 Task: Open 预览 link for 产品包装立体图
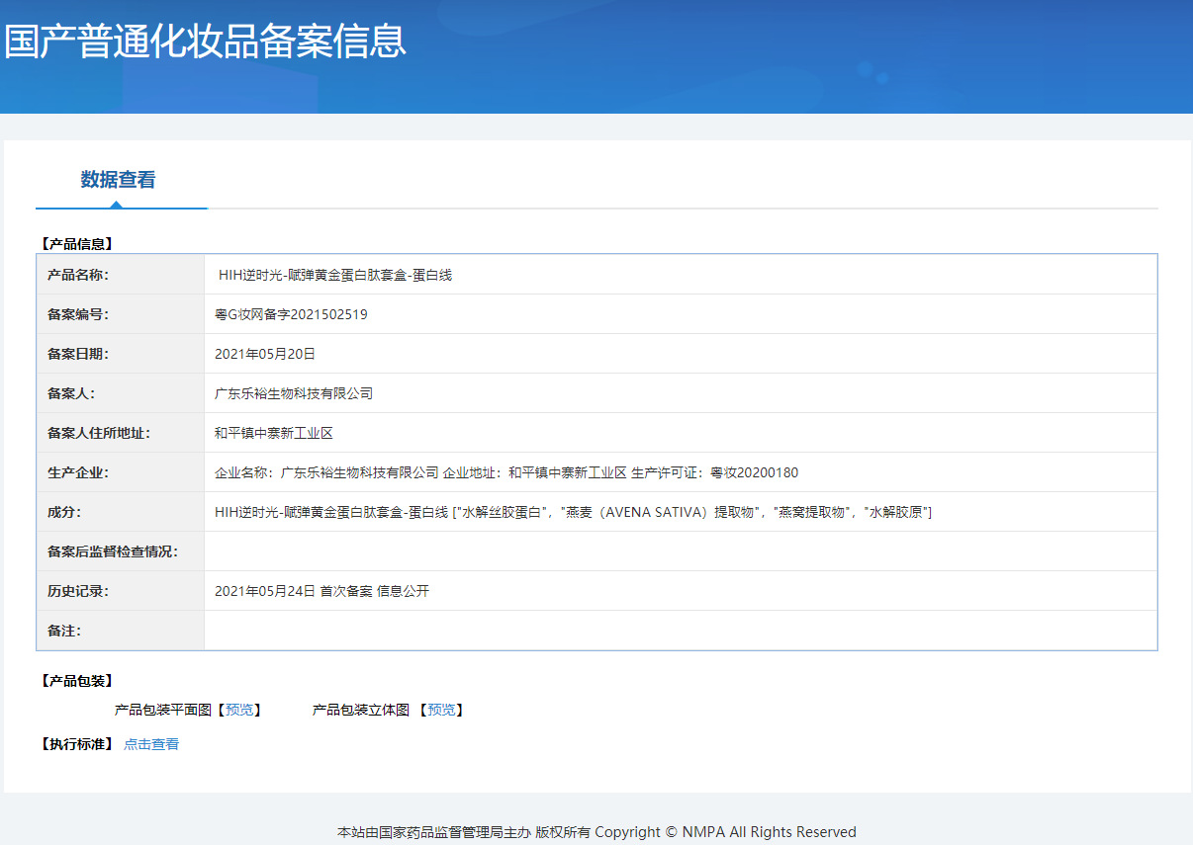pyautogui.click(x=441, y=710)
